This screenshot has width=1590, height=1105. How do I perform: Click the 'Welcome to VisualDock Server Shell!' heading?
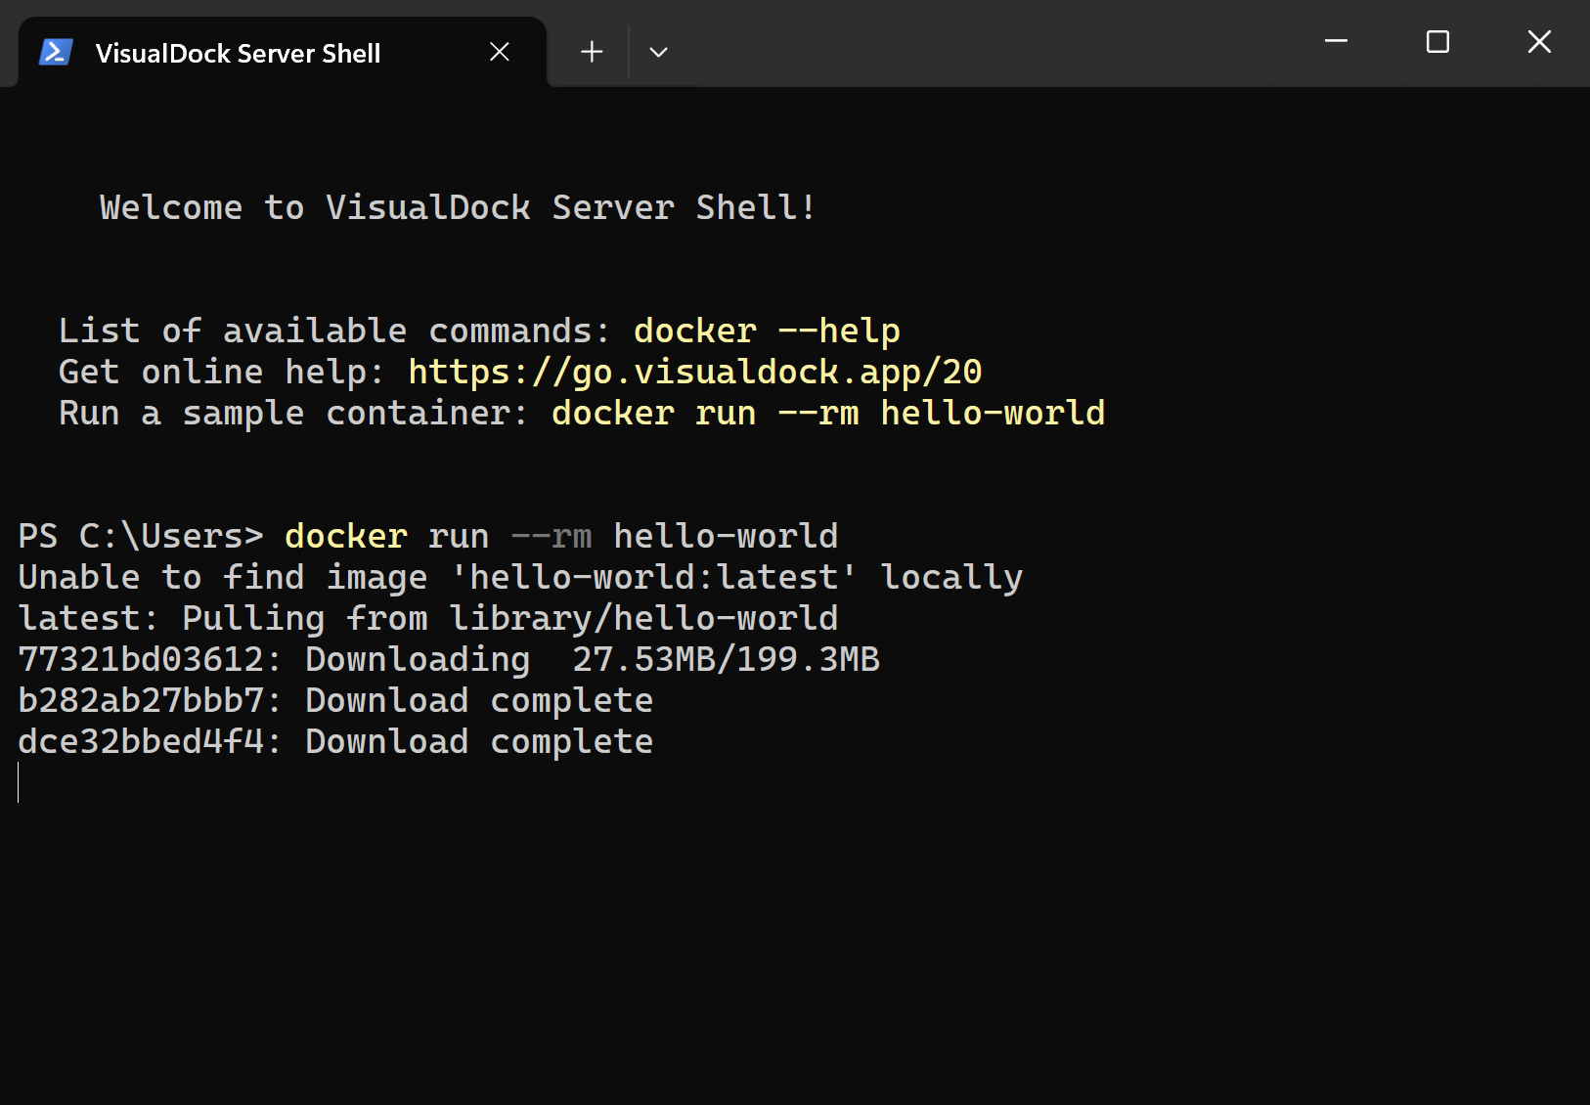pos(458,207)
